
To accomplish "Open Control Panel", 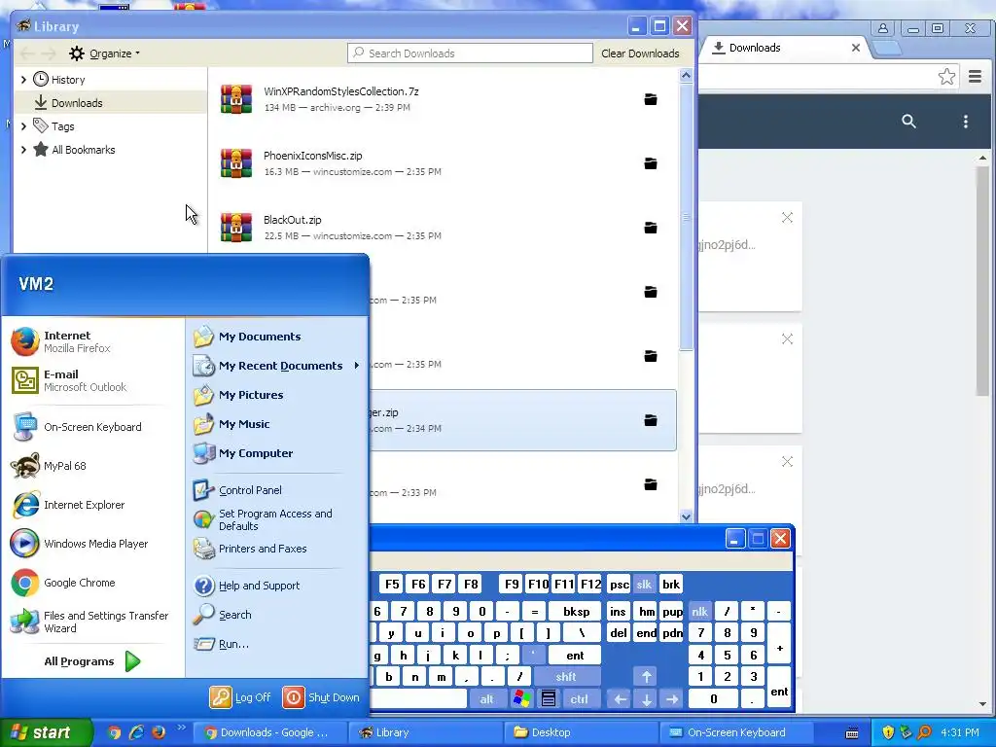I will 277,490.
